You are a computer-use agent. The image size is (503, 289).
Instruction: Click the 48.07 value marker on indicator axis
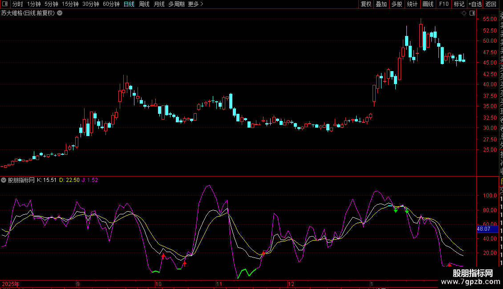click(483, 229)
